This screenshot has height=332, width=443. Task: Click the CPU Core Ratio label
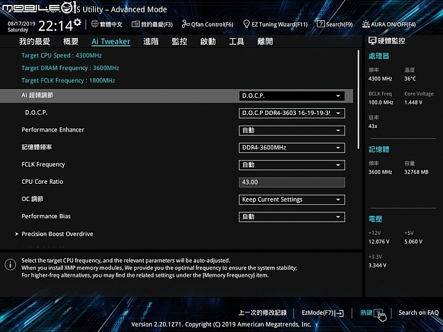click(42, 182)
